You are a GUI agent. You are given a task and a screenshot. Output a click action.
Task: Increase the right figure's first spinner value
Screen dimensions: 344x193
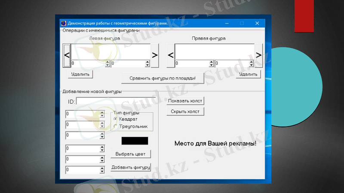211,62
